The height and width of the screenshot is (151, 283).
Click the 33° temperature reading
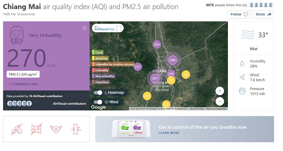(x=263, y=35)
